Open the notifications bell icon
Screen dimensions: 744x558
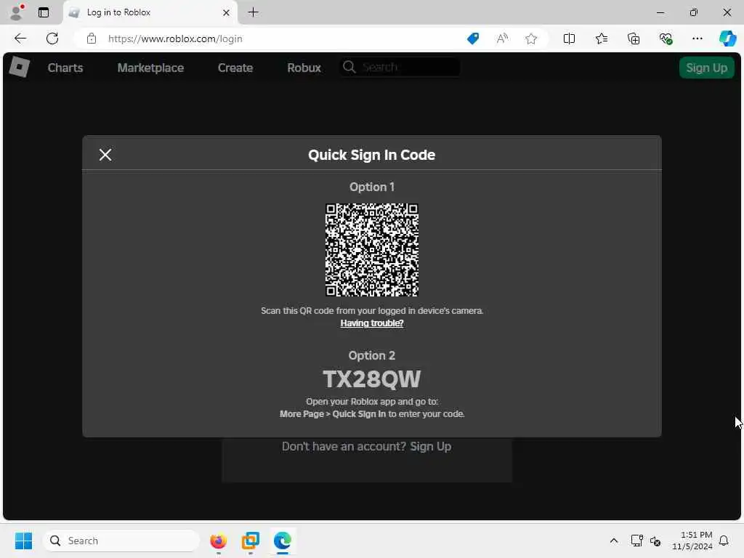coord(724,541)
